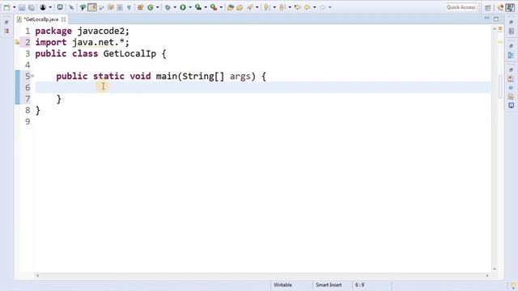Click the round black profile toolbar icon
Image resolution: width=518 pixels, height=291 pixels.
43,7
